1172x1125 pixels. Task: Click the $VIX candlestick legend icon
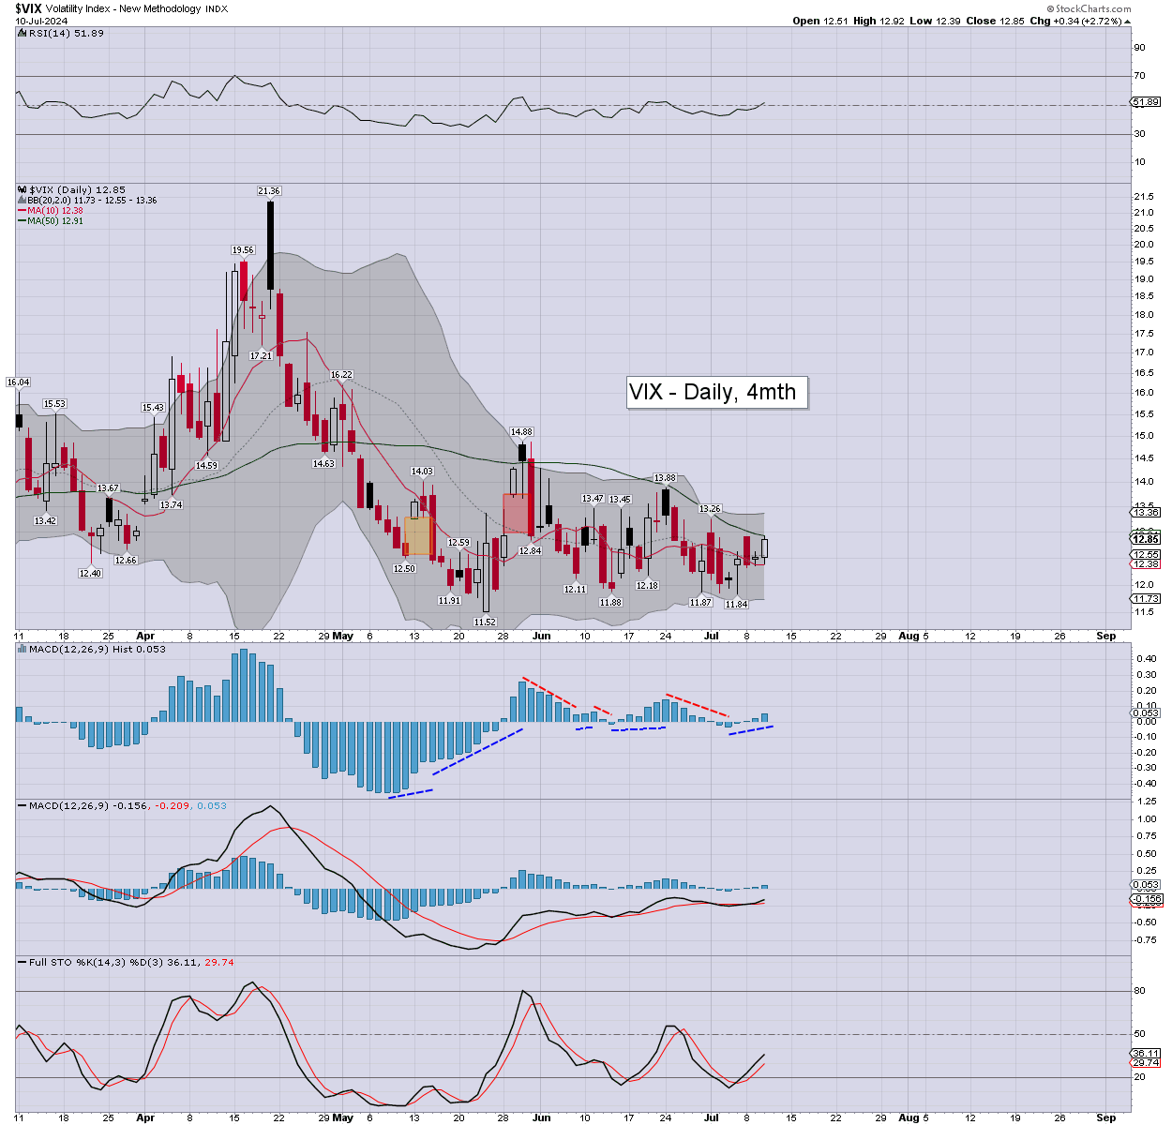tap(23, 189)
